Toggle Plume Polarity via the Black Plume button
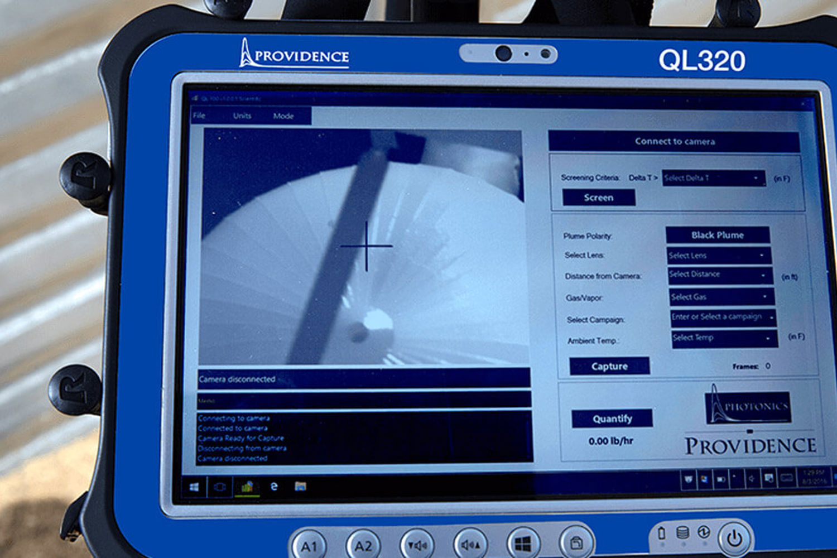The height and width of the screenshot is (558, 837). [717, 235]
